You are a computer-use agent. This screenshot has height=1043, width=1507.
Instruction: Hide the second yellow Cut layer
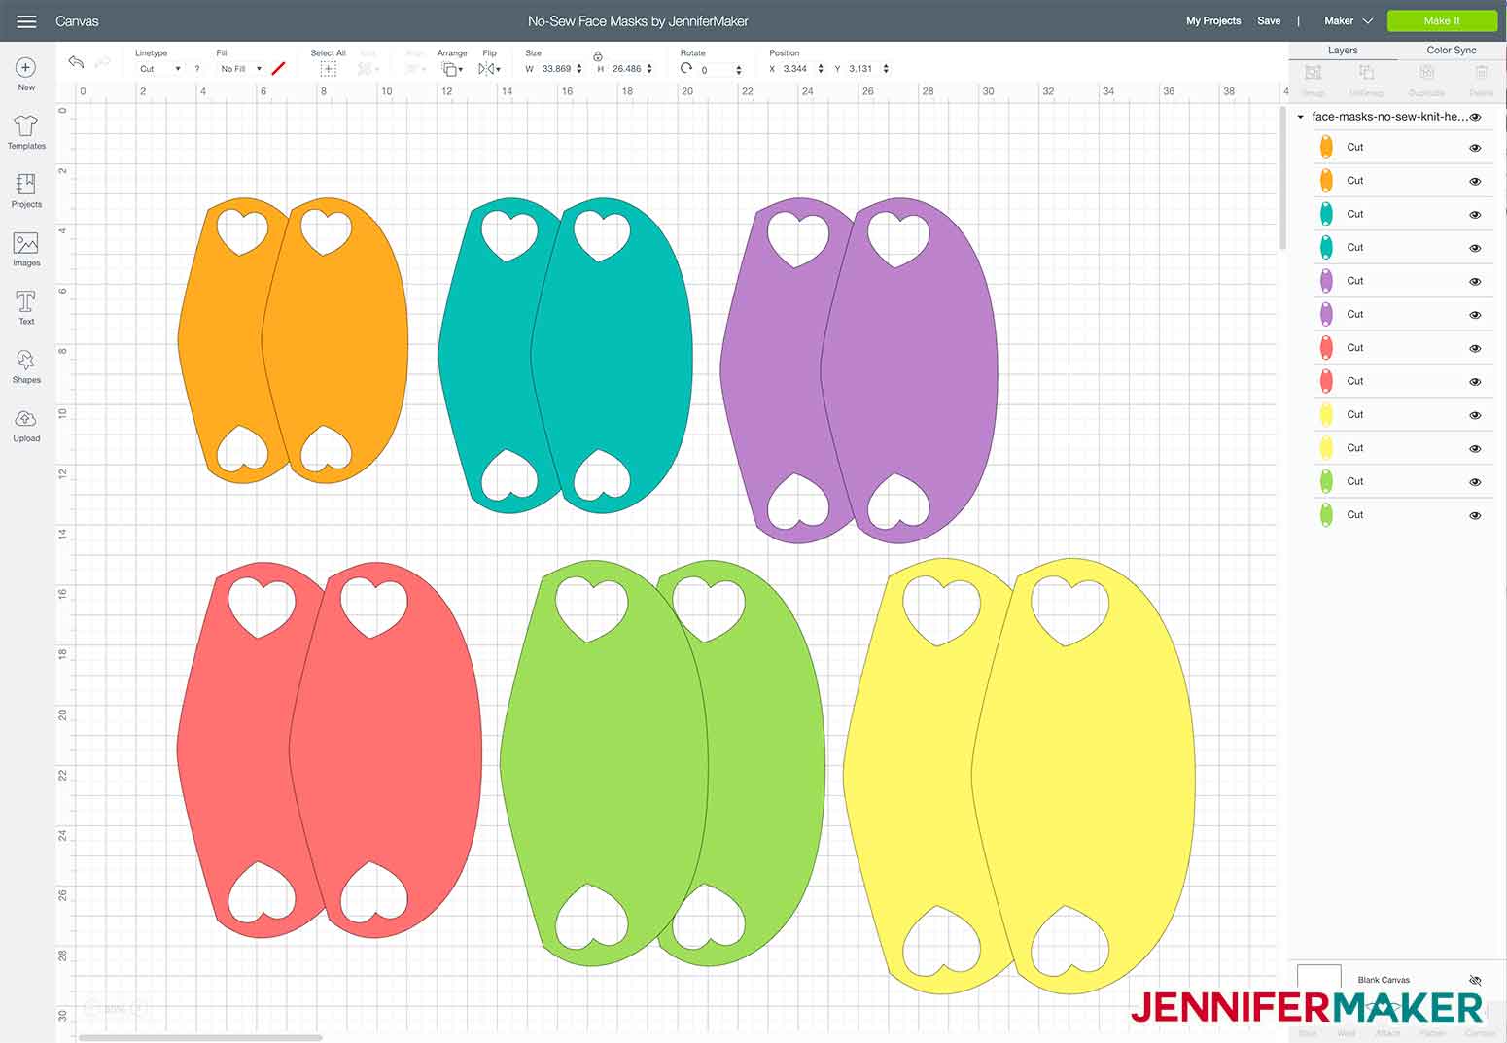(1475, 448)
